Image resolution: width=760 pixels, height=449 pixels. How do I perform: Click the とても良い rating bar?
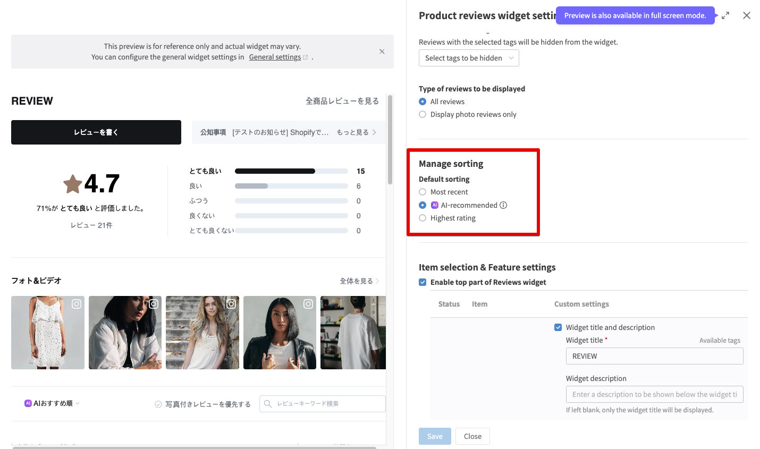tap(291, 171)
